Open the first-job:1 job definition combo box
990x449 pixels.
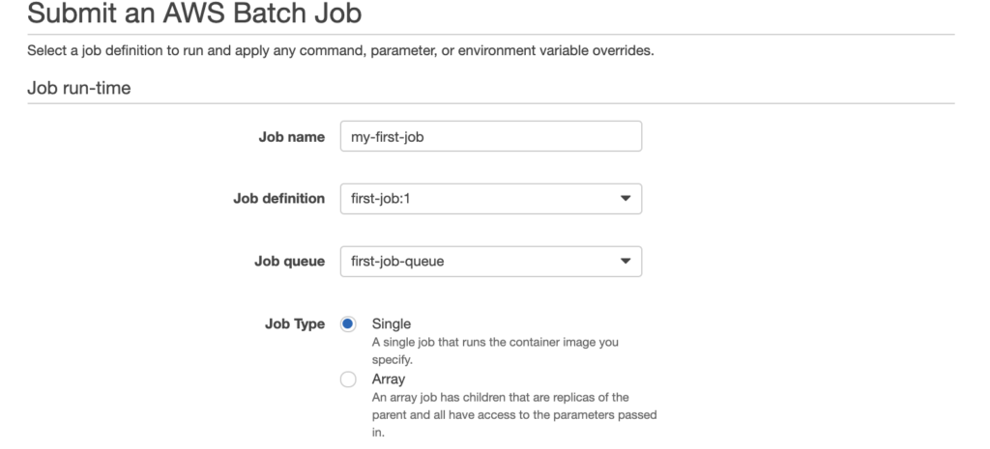tap(490, 199)
